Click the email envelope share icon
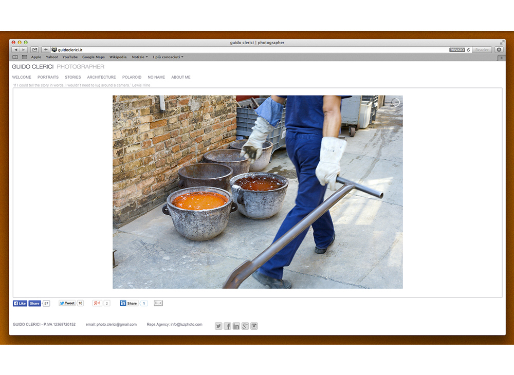The height and width of the screenshot is (375, 514). coord(158,303)
